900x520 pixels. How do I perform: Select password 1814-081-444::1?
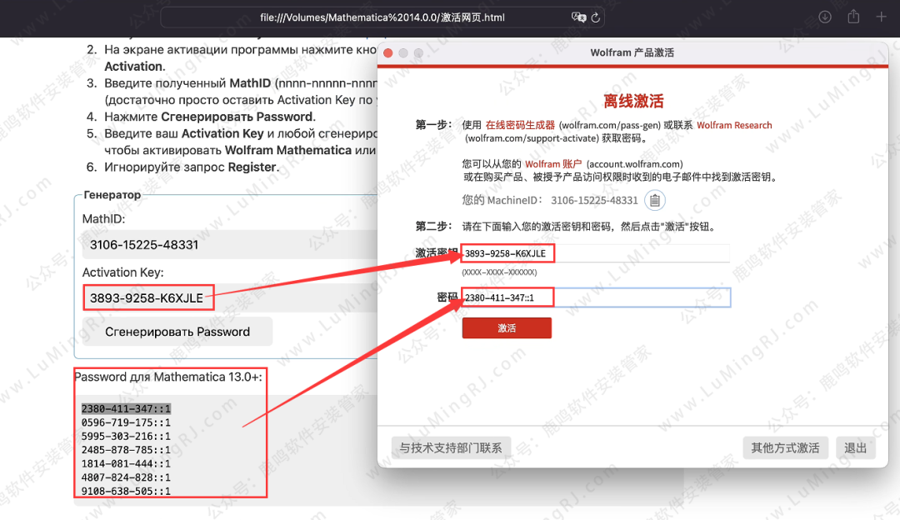[126, 464]
